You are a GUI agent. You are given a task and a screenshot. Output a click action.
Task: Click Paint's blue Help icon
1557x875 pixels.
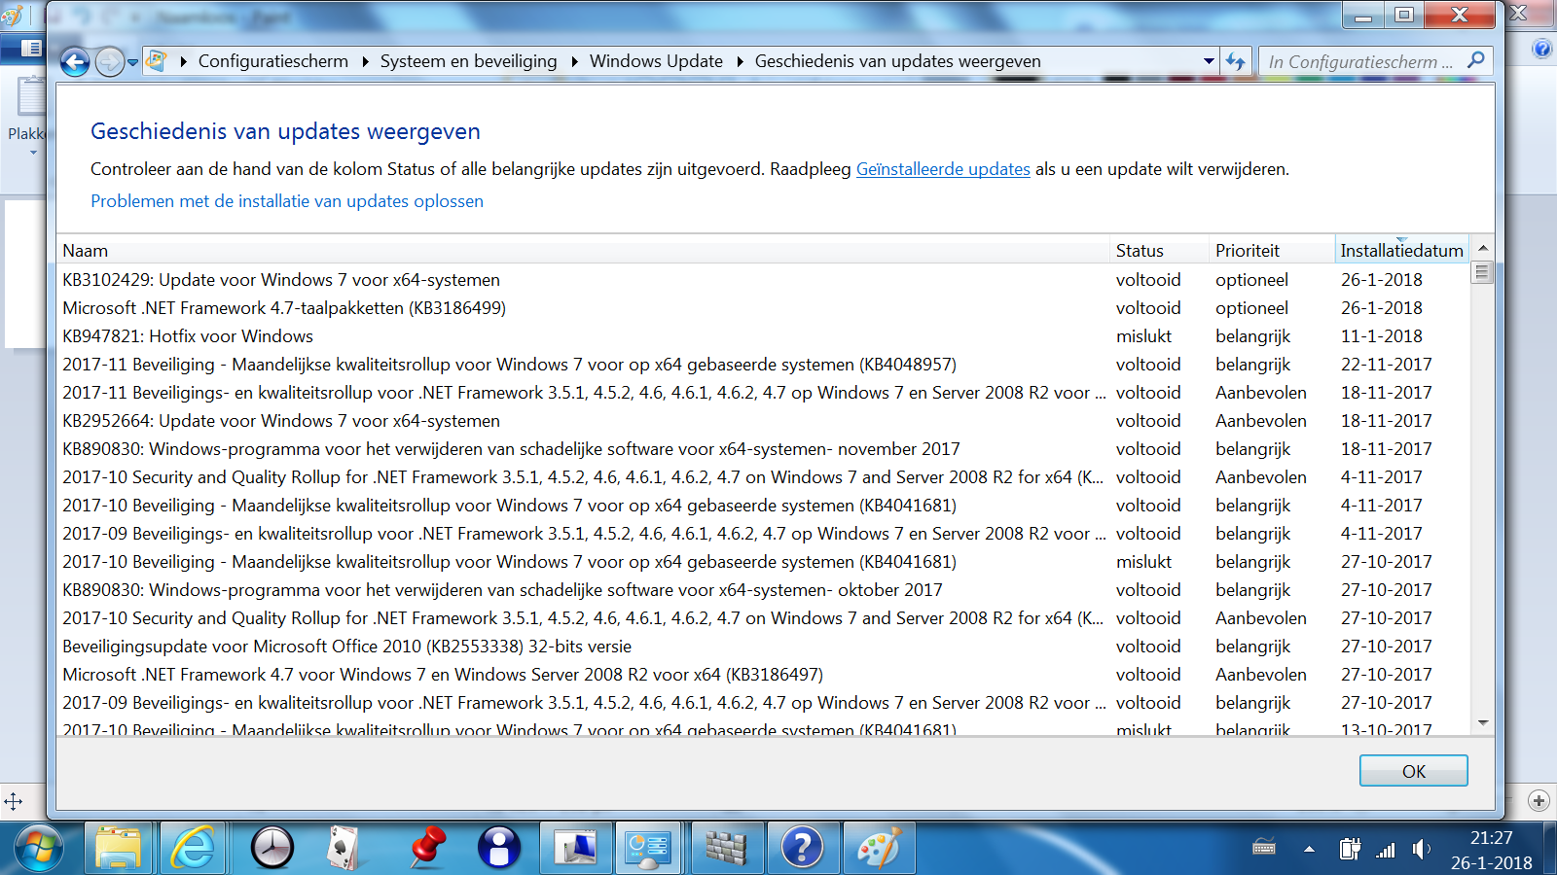1541,49
